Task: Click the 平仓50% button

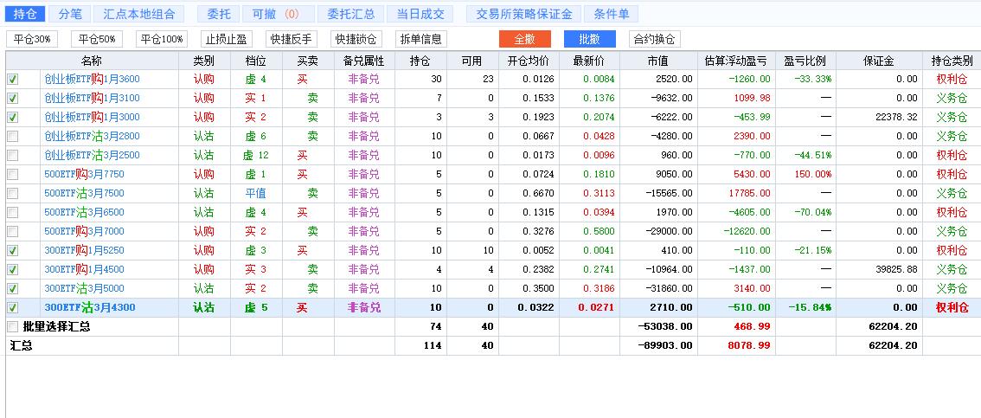Action: (x=97, y=39)
